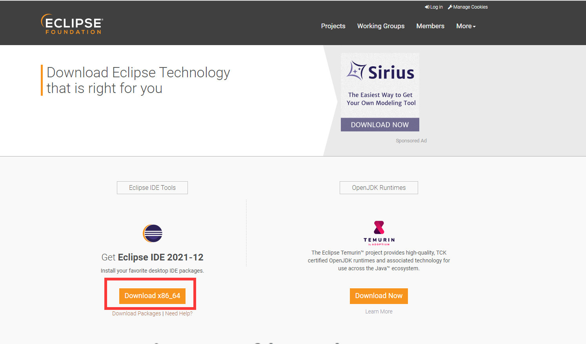Select the OpenJDK Runtimes button
The height and width of the screenshot is (344, 586).
pyautogui.click(x=379, y=187)
